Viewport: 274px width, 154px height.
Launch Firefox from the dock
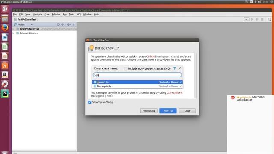(5, 27)
